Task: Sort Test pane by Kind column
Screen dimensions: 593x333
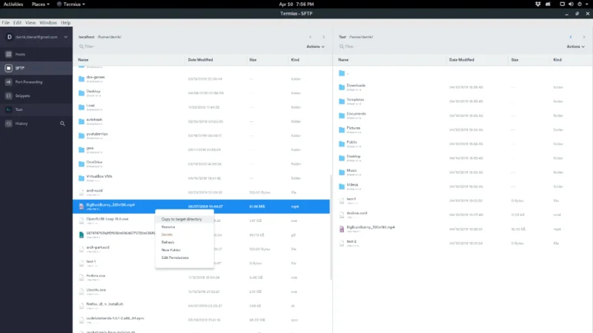Action: coord(557,60)
